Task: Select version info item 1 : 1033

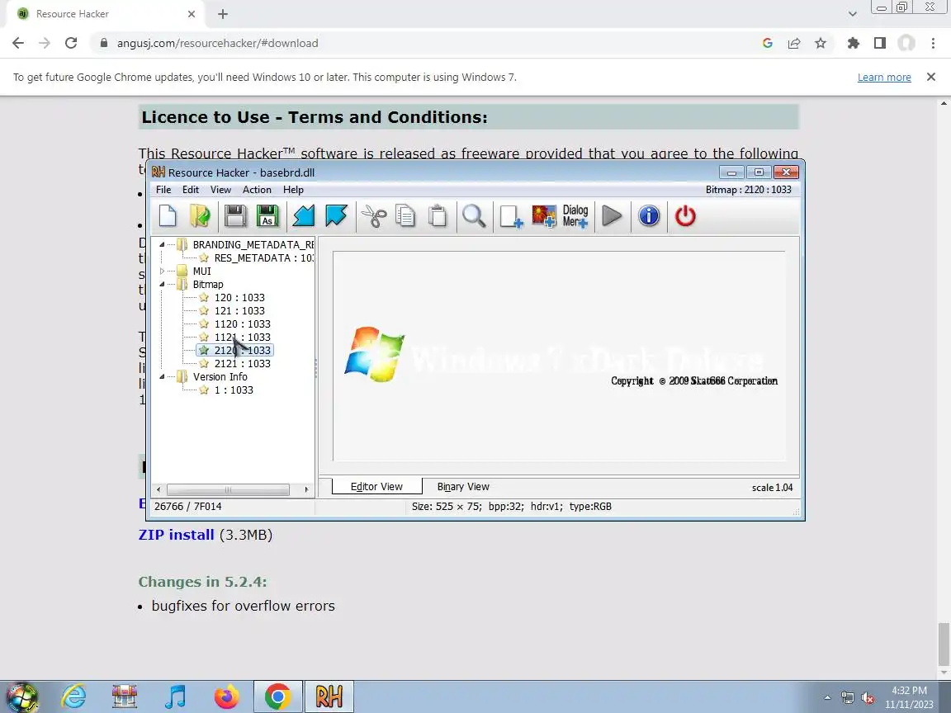Action: tap(234, 390)
